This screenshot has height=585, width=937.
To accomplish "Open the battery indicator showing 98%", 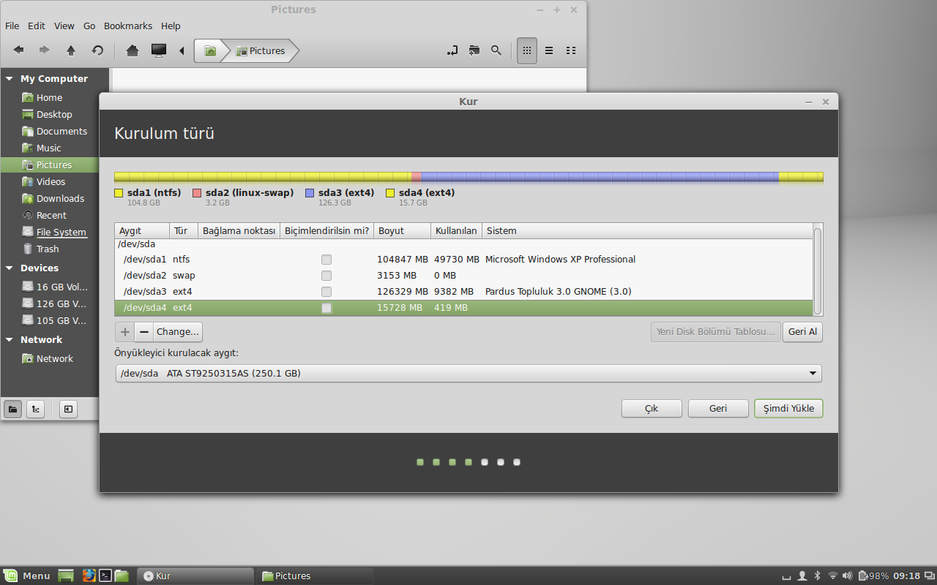I will point(873,575).
